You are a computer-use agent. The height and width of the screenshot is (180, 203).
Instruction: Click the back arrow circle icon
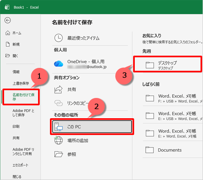[x=8, y=20]
